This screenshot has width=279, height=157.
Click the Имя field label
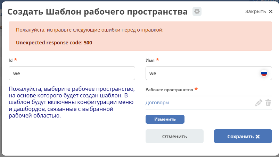click(150, 60)
